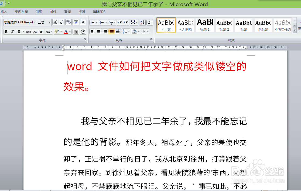Sort text with the A-Z icon

142,23
